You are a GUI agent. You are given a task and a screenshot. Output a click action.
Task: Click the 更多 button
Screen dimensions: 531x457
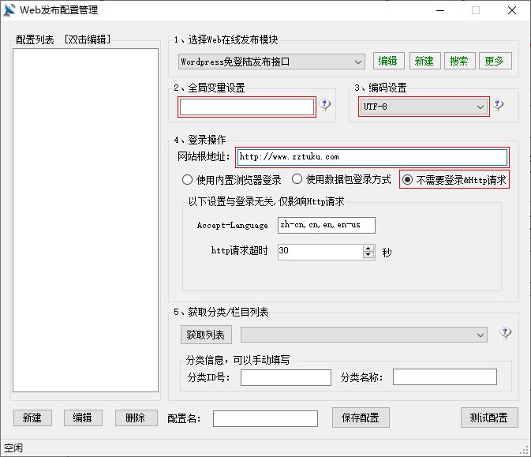coord(494,61)
